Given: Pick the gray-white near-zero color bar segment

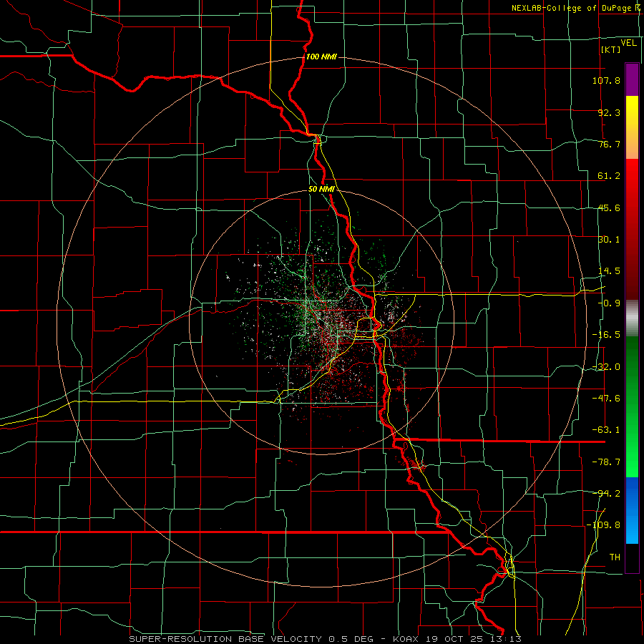Looking at the screenshot, I should (632, 318).
